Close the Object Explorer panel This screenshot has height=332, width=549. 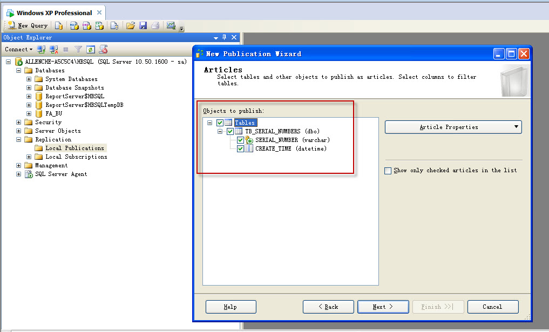234,37
